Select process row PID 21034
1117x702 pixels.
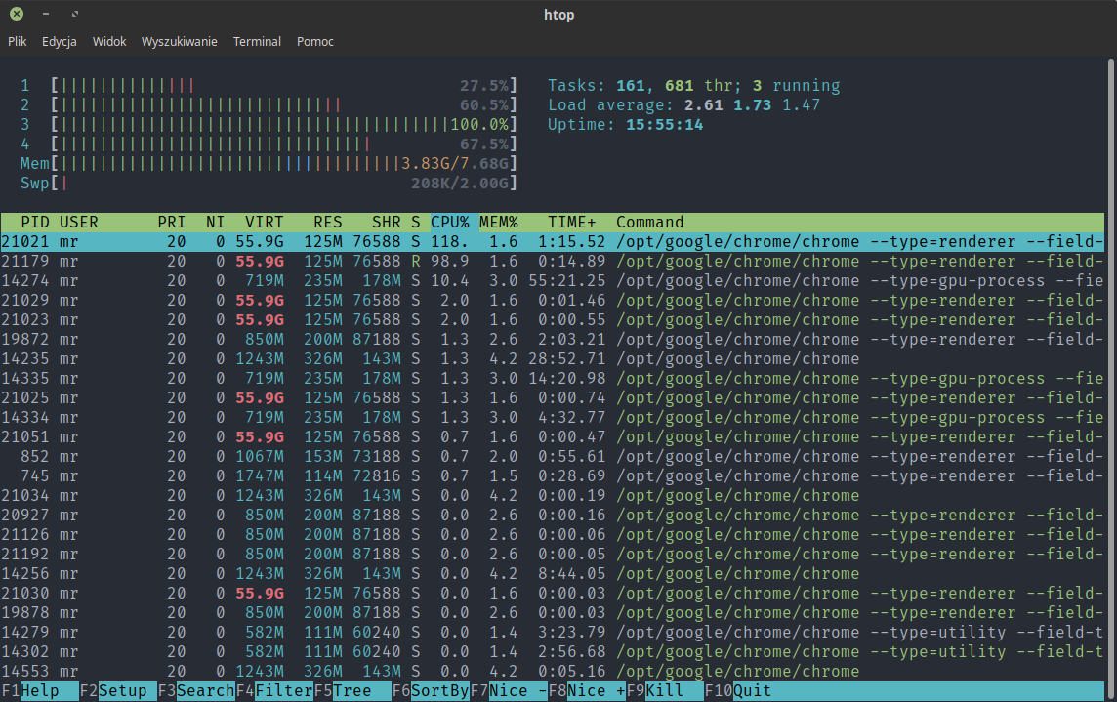click(553, 495)
